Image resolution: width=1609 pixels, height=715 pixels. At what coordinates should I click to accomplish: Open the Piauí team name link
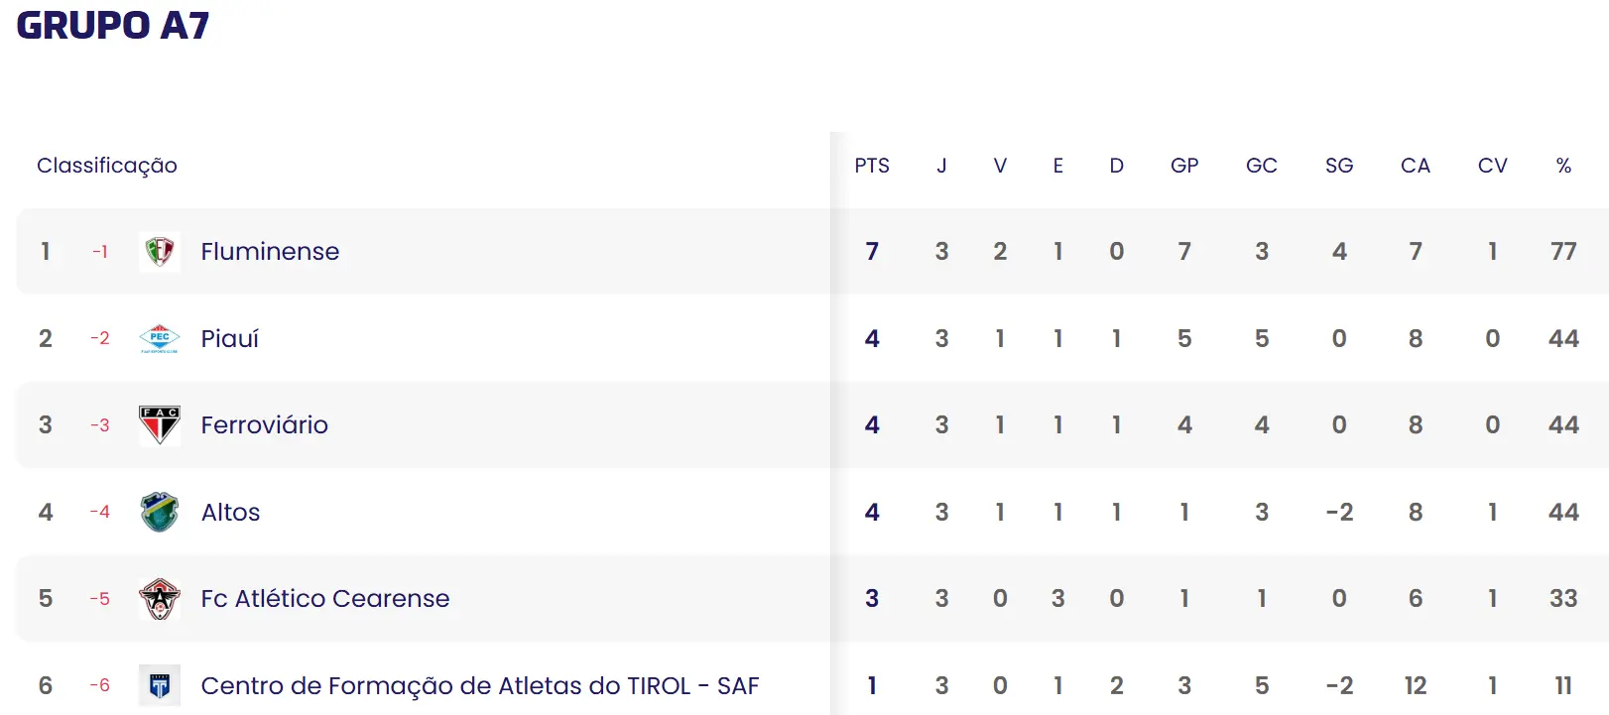[229, 339]
